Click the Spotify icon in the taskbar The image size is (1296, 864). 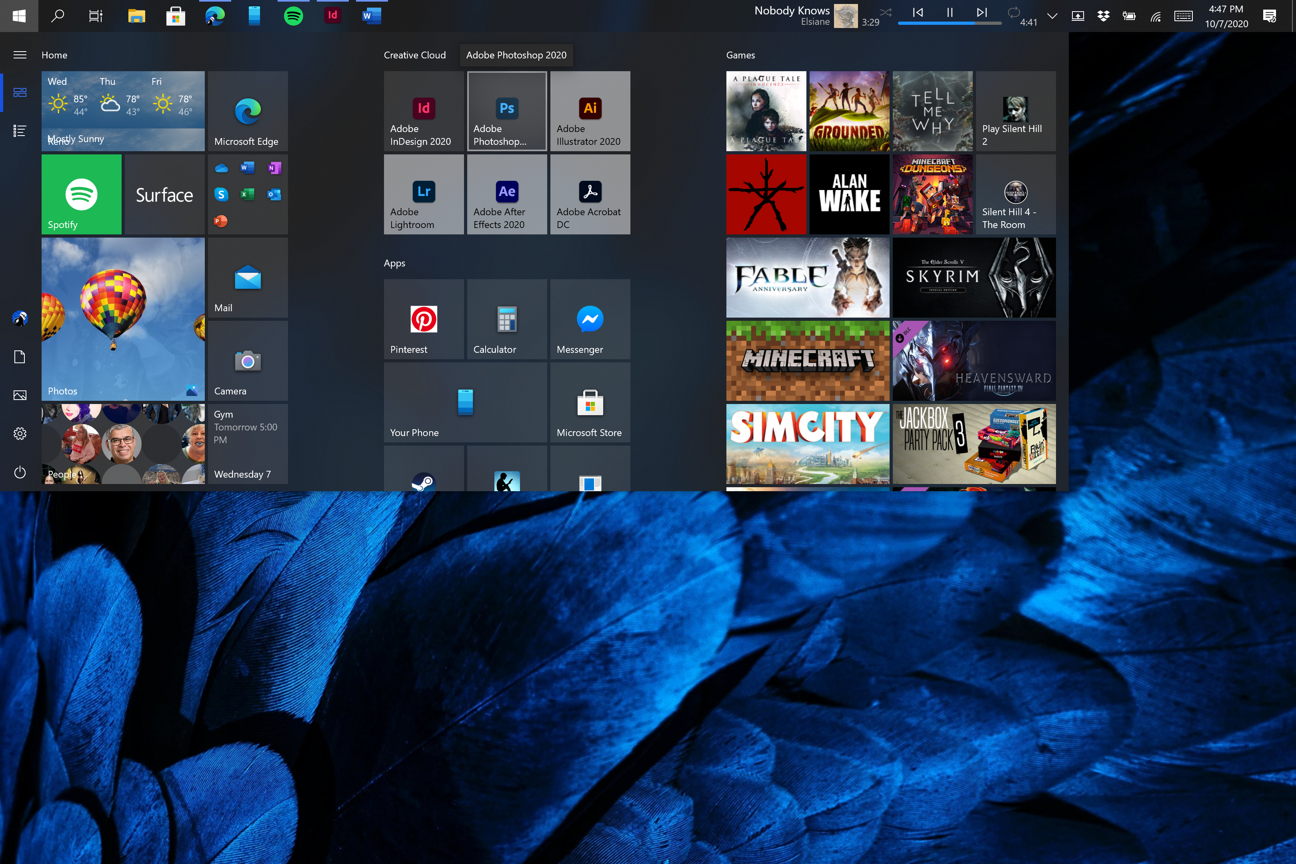pos(293,16)
